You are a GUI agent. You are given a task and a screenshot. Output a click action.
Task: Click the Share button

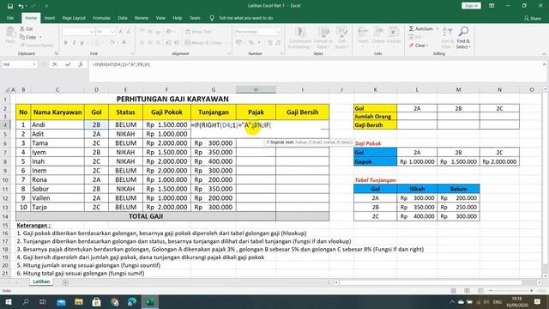click(532, 18)
